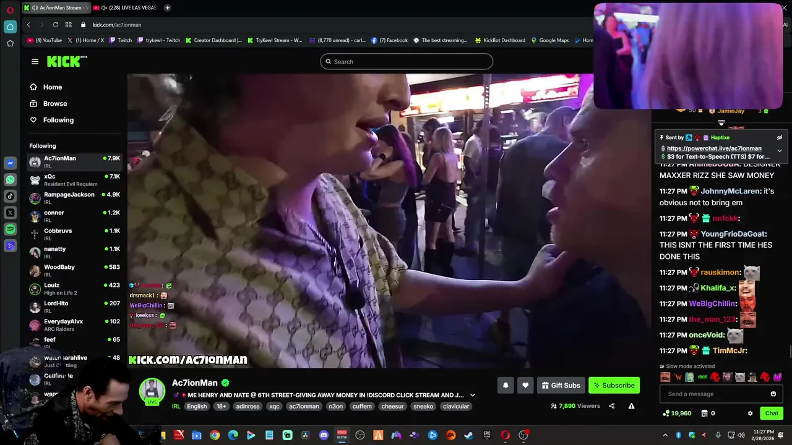Image resolution: width=792 pixels, height=445 pixels.
Task: Open the Creator Dashboard bookmark
Action: [214, 40]
